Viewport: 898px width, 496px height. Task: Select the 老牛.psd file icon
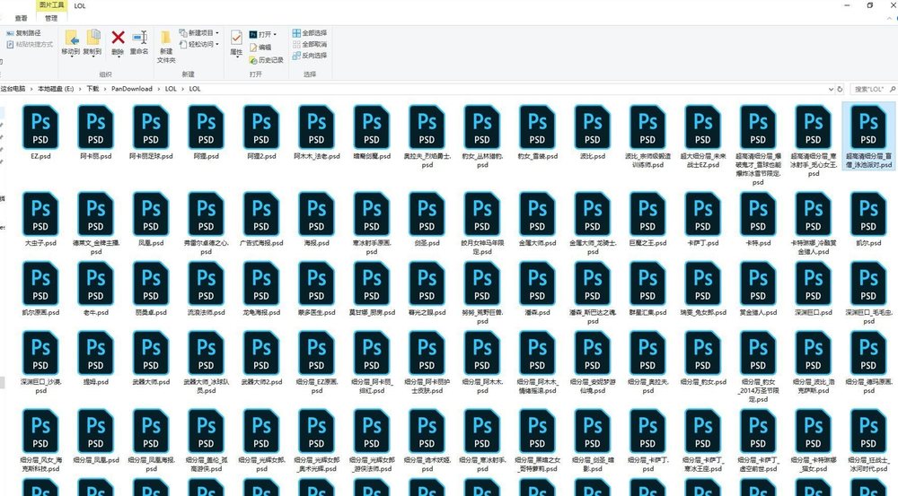coord(96,284)
